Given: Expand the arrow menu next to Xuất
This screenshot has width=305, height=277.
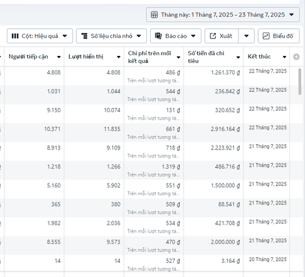Looking at the screenshot, I should 246,36.
